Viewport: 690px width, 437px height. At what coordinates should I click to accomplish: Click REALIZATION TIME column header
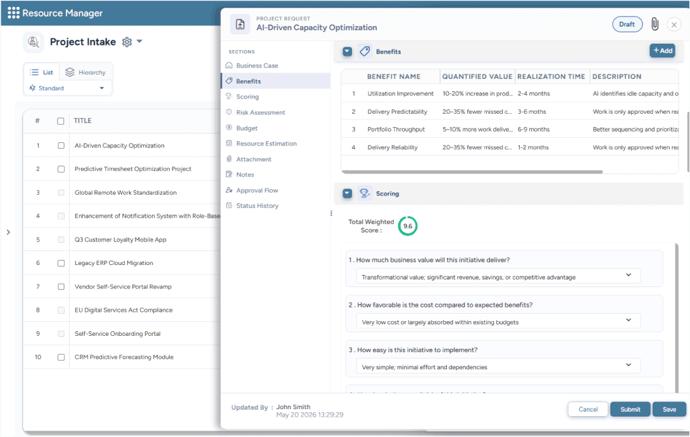(x=551, y=77)
